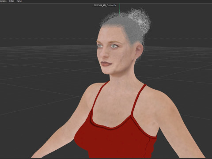Open the Filter menu in the viewport
This screenshot has height=159, width=212.
pyautogui.click(x=11, y=1)
